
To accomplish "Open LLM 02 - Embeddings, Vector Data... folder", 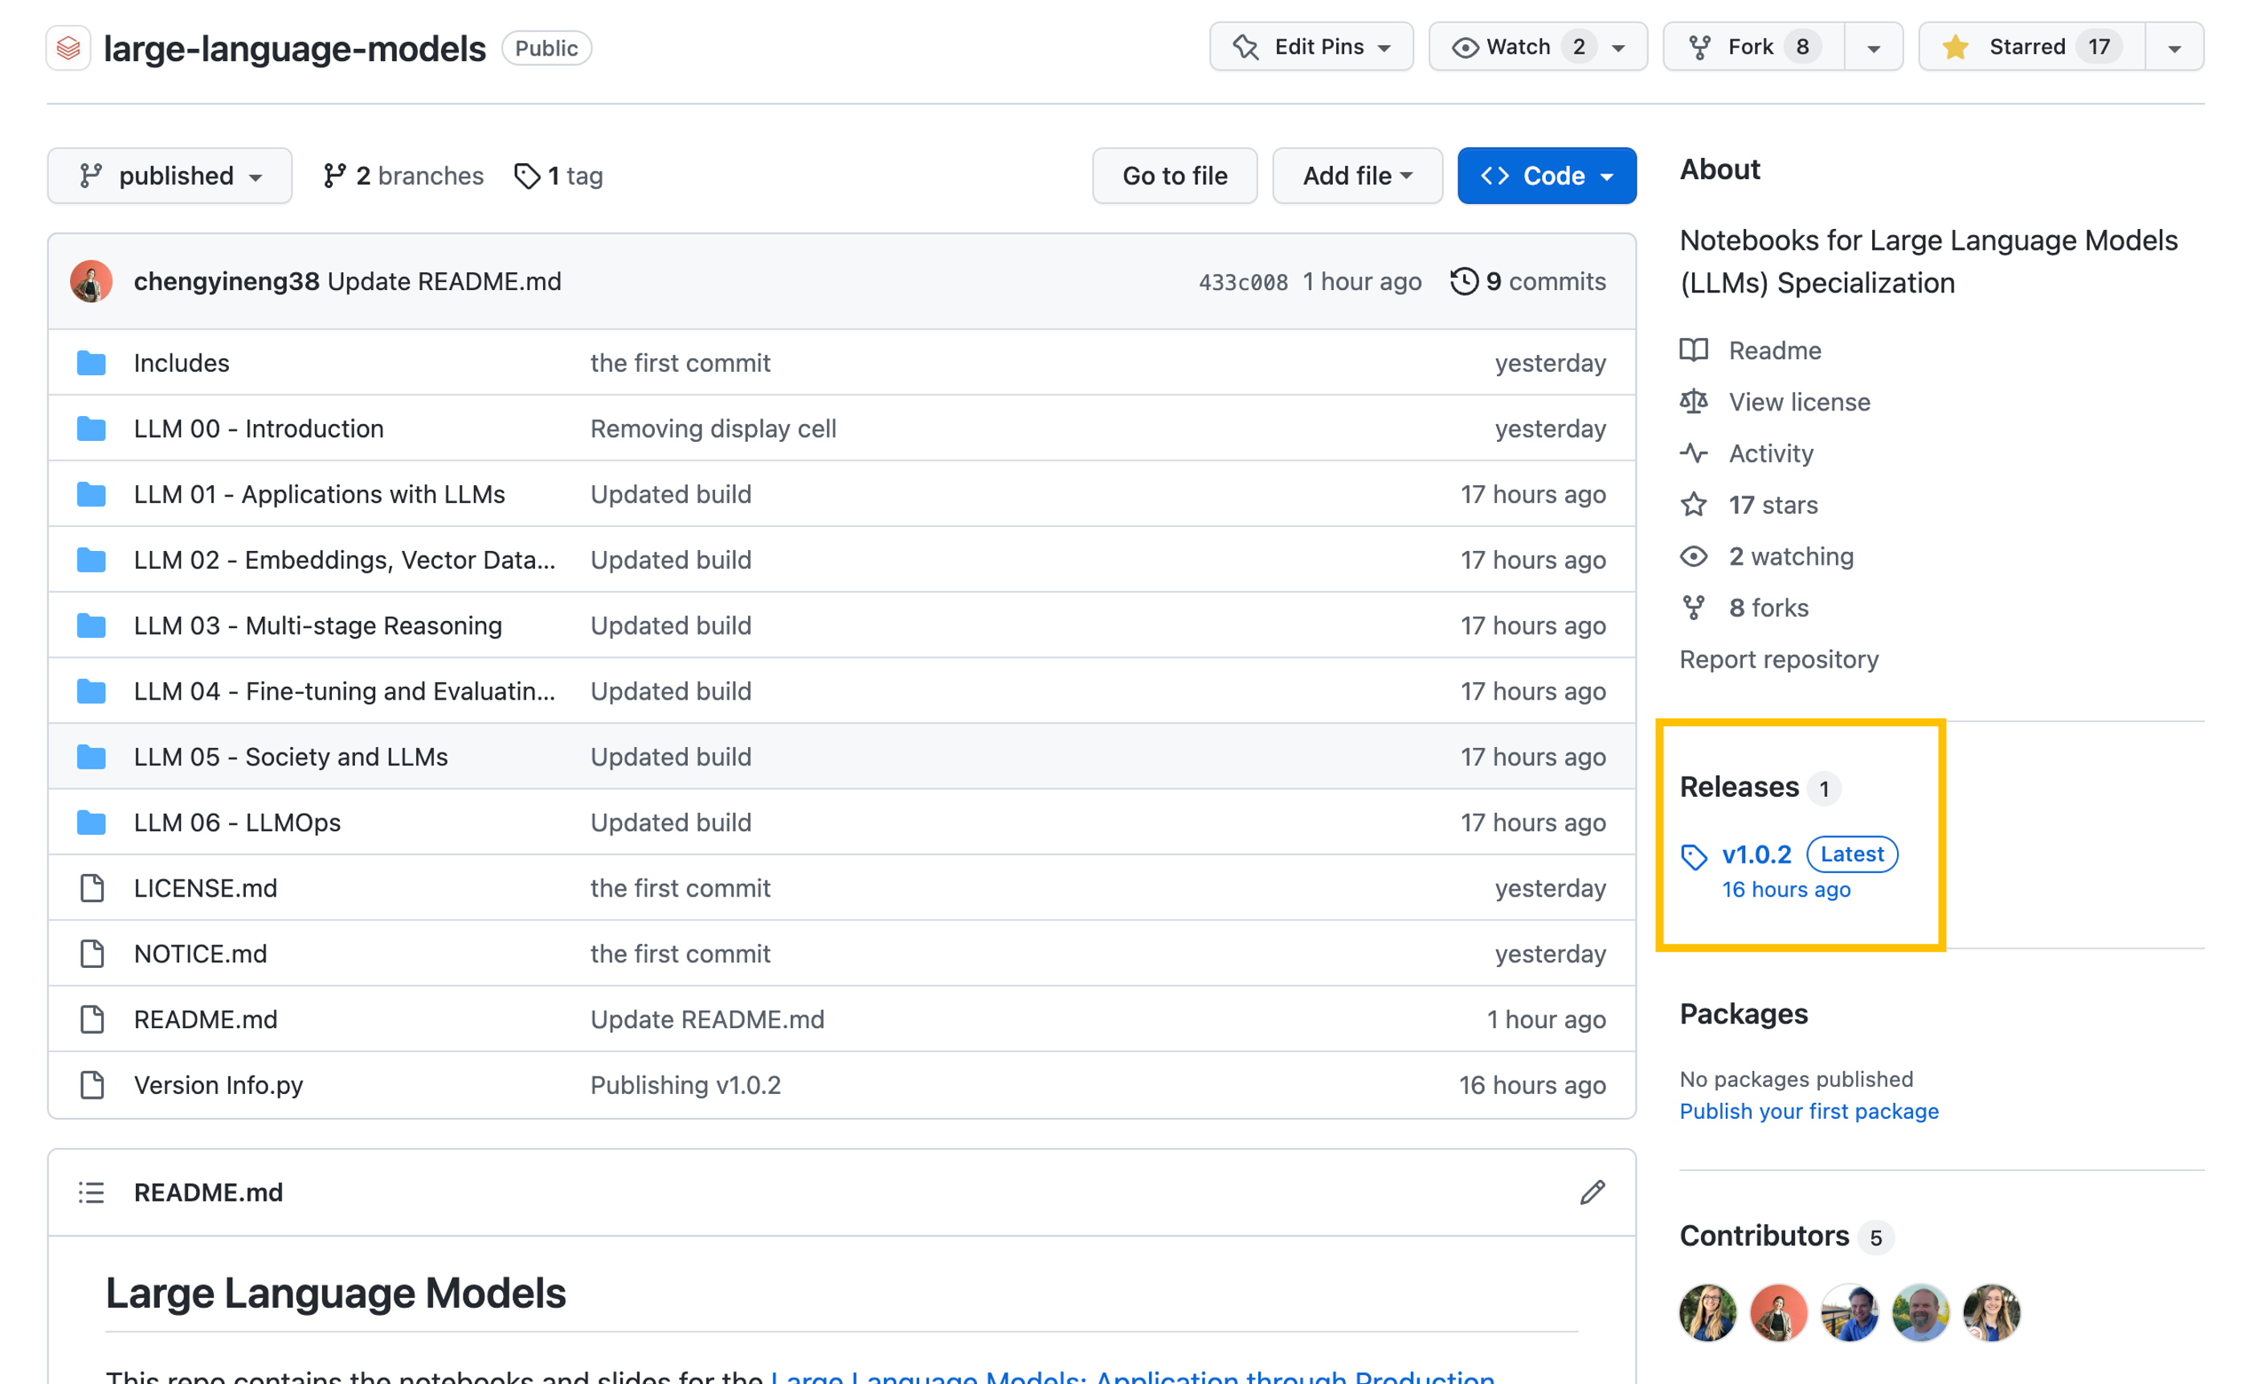I will 345,560.
